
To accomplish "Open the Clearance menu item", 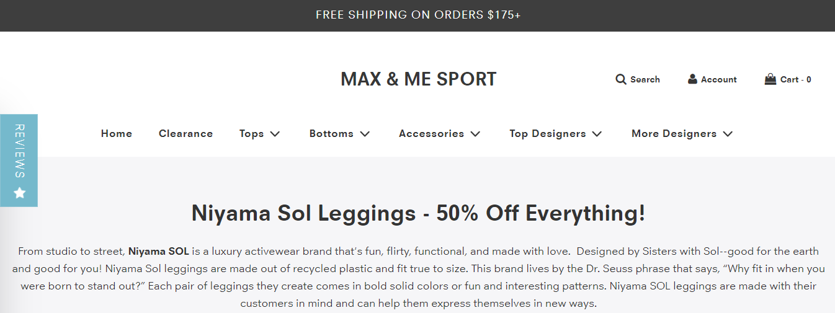I will (185, 134).
